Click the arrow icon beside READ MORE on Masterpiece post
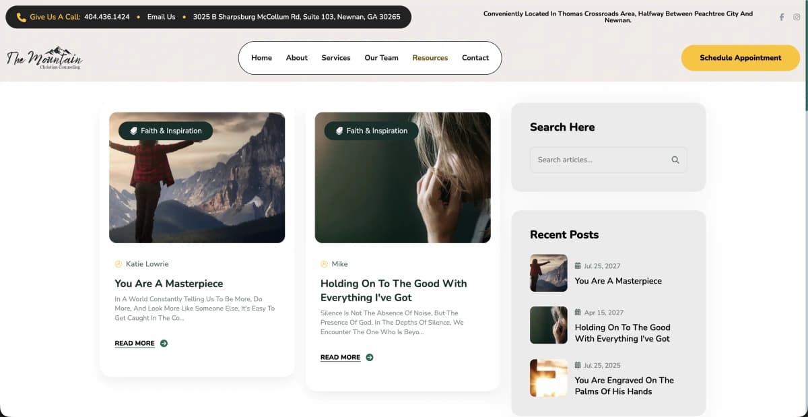This screenshot has height=417, width=808. 163,343
